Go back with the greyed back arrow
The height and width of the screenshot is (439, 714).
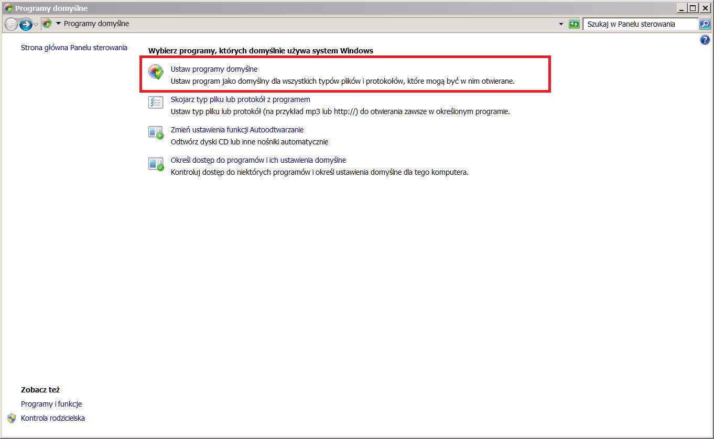[10, 24]
